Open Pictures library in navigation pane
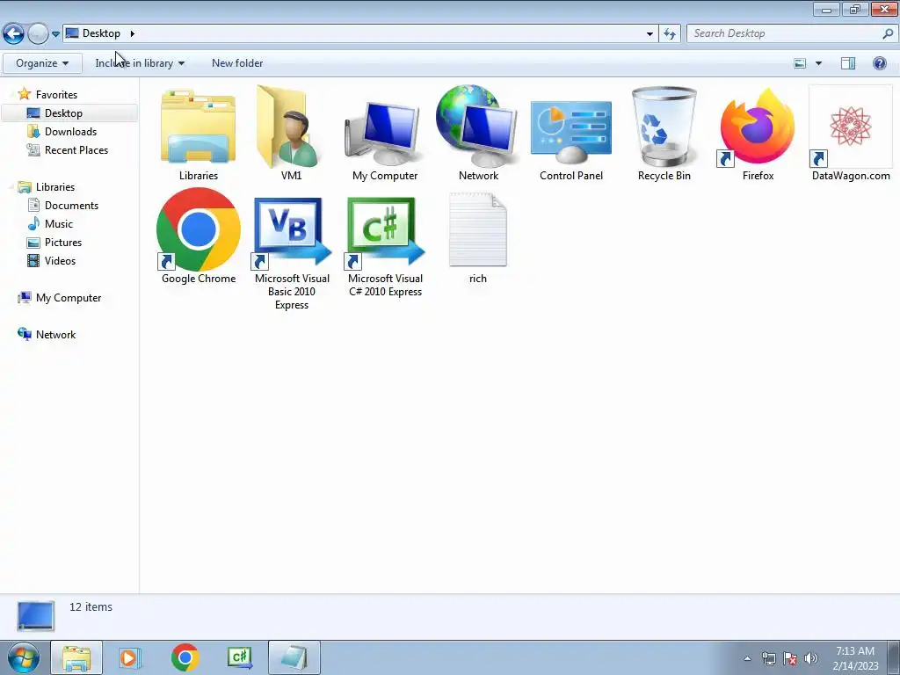 [x=63, y=243]
